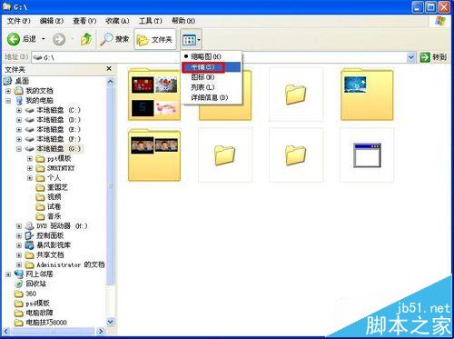Click the 转到 go button

pos(433,57)
